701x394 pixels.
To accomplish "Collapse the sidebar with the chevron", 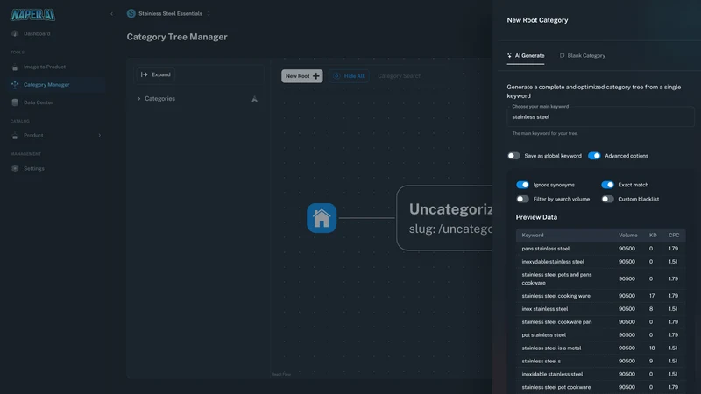I will pos(112,14).
